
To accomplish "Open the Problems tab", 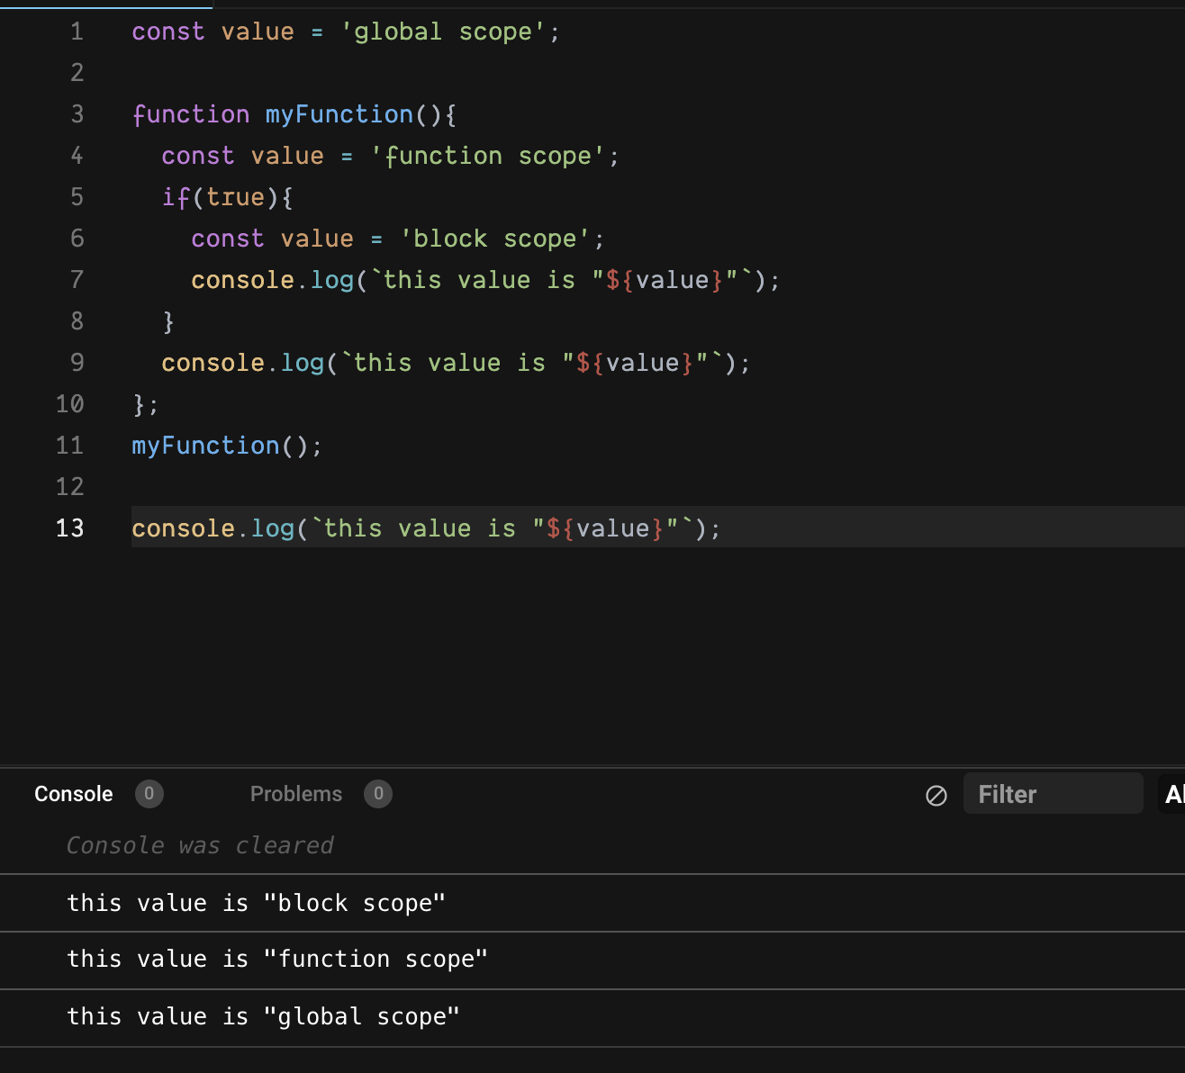I will (x=296, y=794).
